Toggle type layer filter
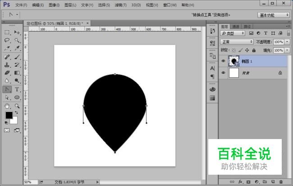The image size is (293, 186). (266, 33)
